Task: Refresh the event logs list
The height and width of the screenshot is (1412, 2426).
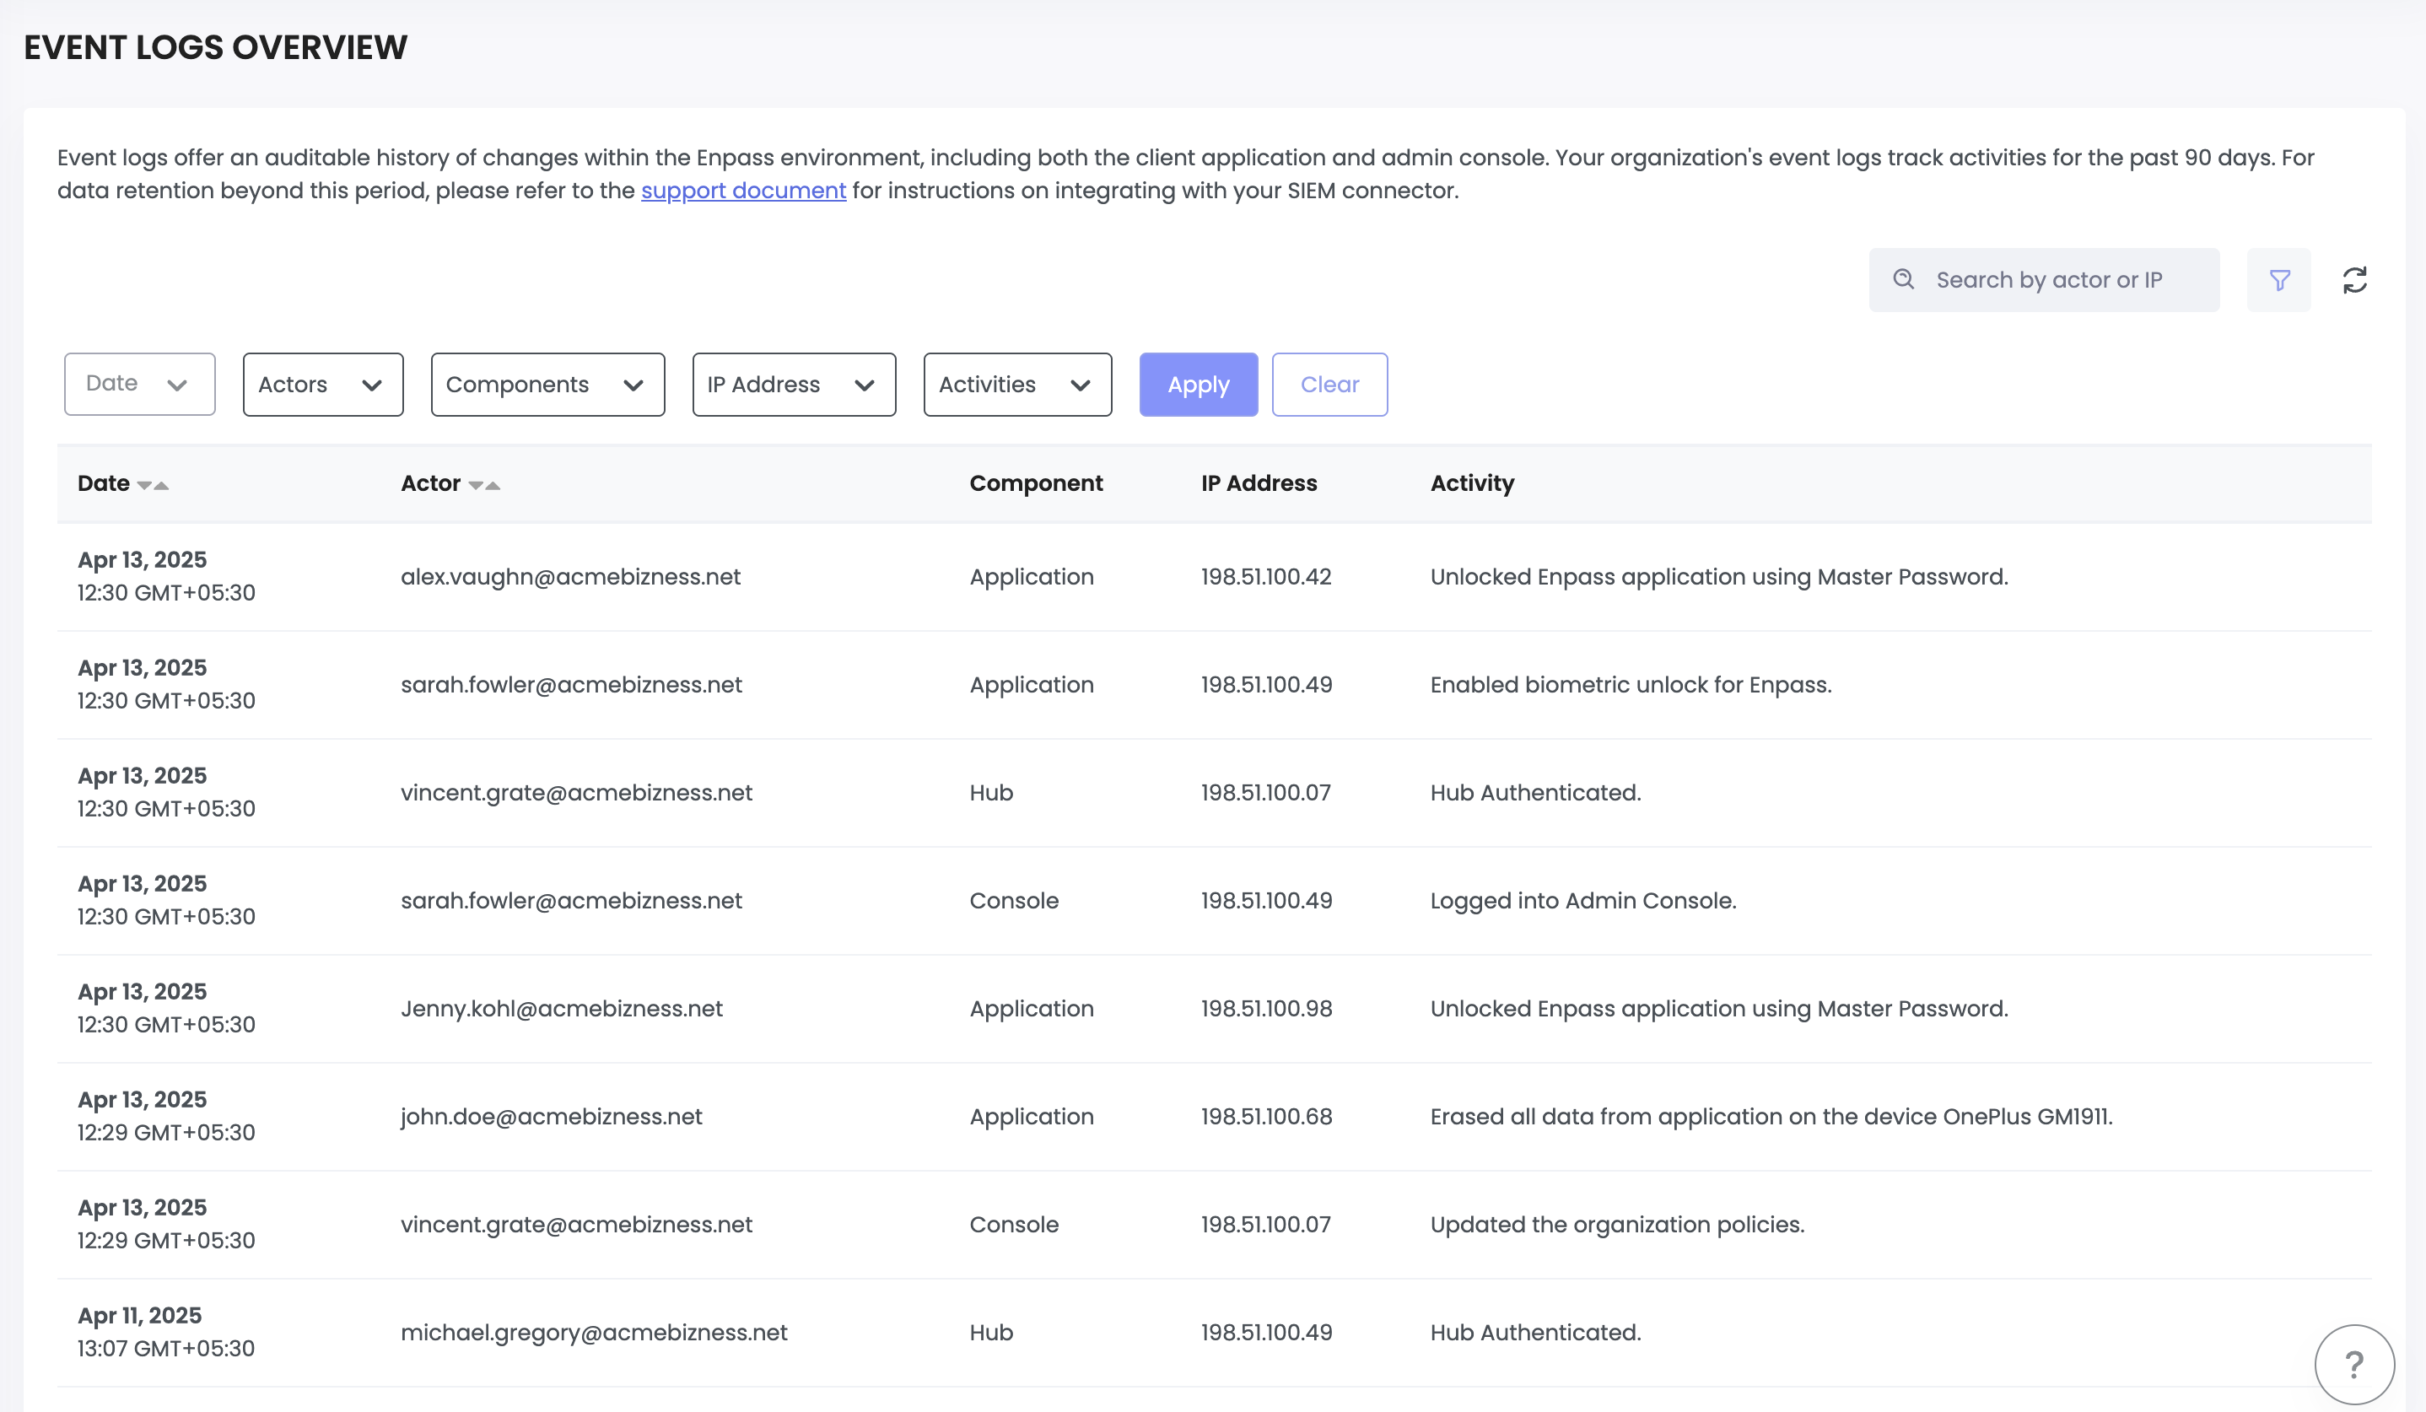Action: 2355,280
